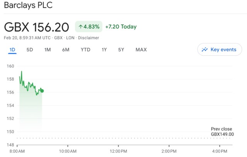247x157 pixels.
Task: Show the 1M chart range
Action: pos(47,50)
